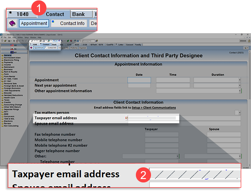
Task: Select the US federal flag button
Action: [x=14, y=45]
